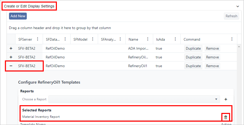Image resolution: width=244 pixels, height=125 pixels.
Task: Remove the ADA Impor... display setting
Action: pyautogui.click(x=212, y=48)
